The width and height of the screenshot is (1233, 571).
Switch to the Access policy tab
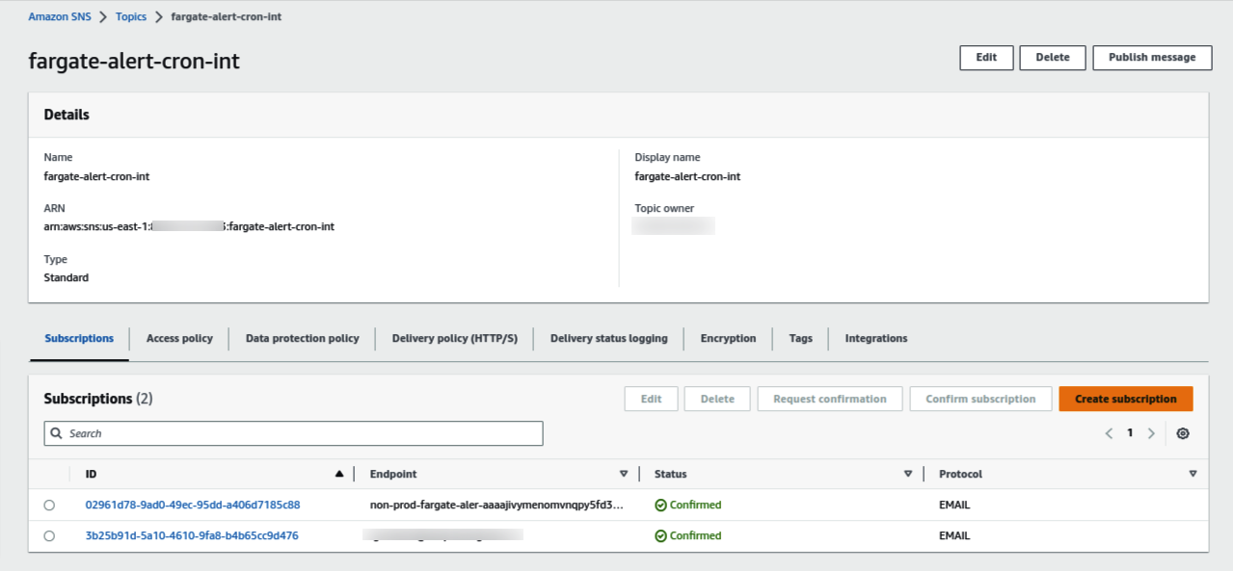pyautogui.click(x=178, y=338)
